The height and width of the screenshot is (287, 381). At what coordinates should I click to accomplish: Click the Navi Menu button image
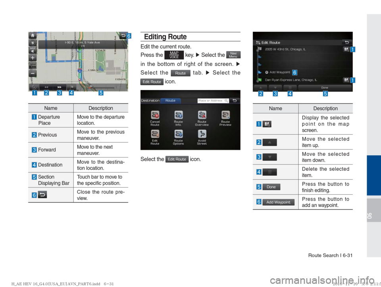(x=233, y=55)
